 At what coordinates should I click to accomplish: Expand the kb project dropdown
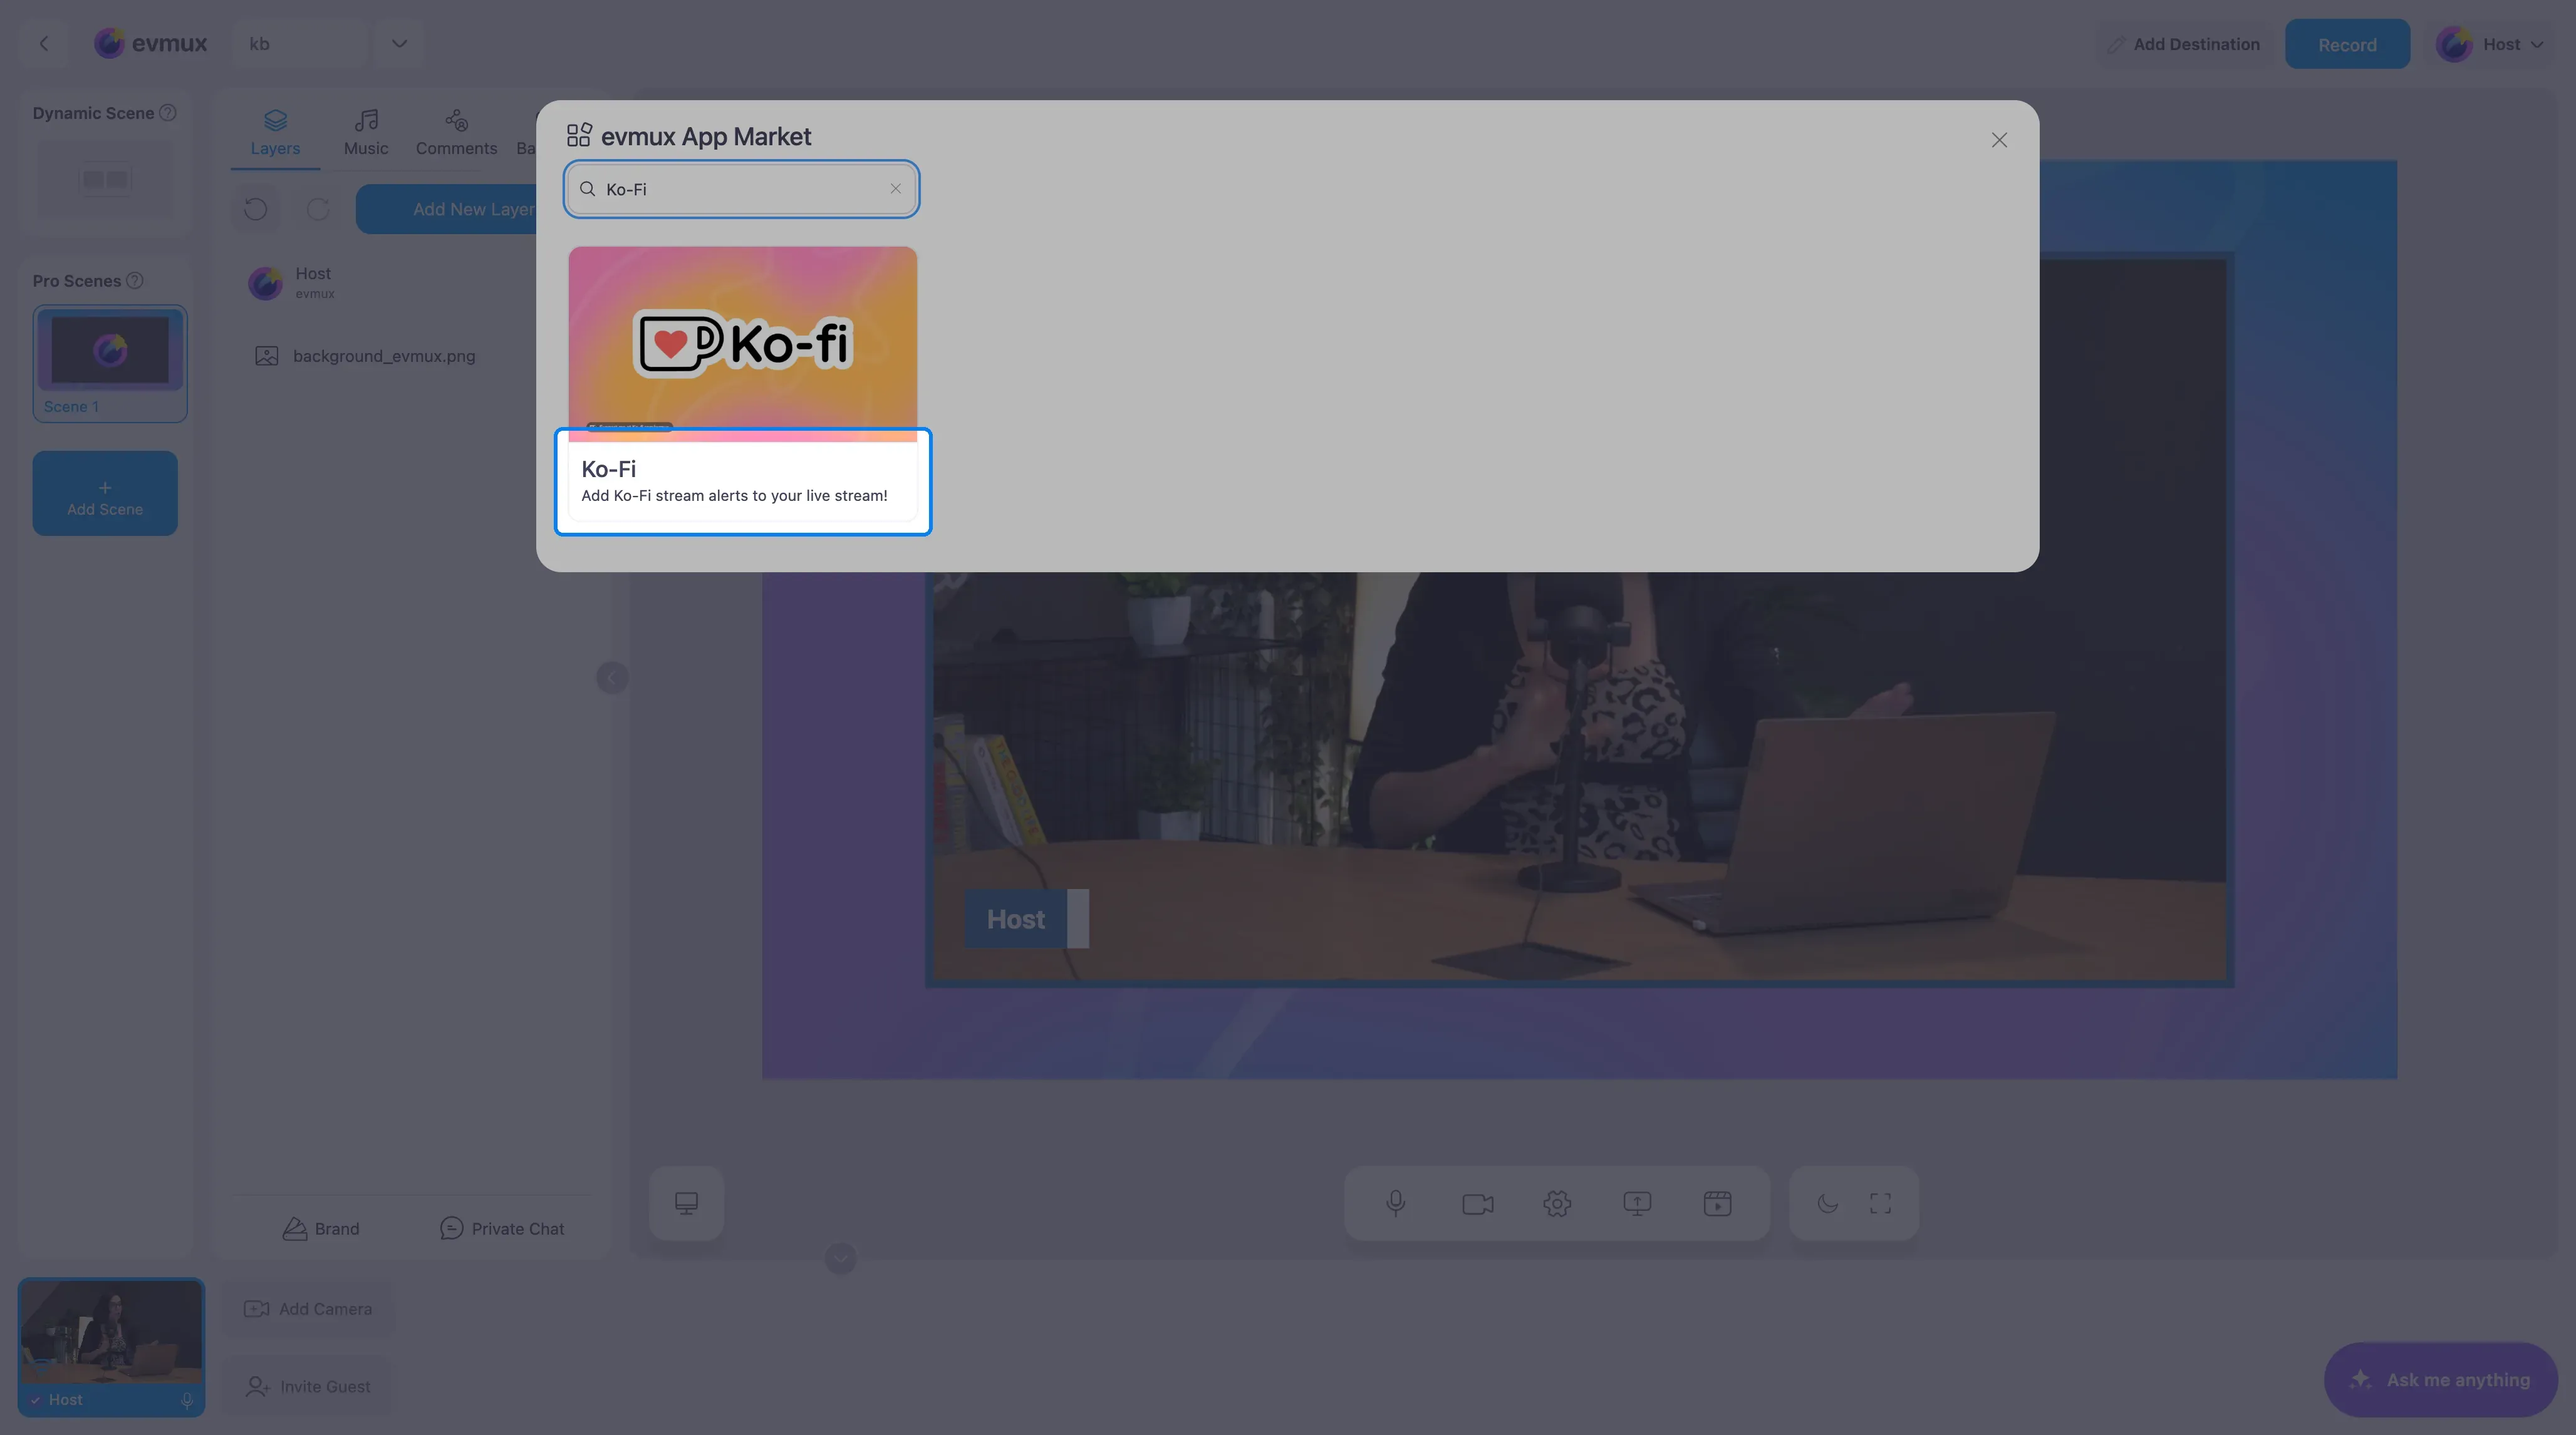(x=399, y=44)
